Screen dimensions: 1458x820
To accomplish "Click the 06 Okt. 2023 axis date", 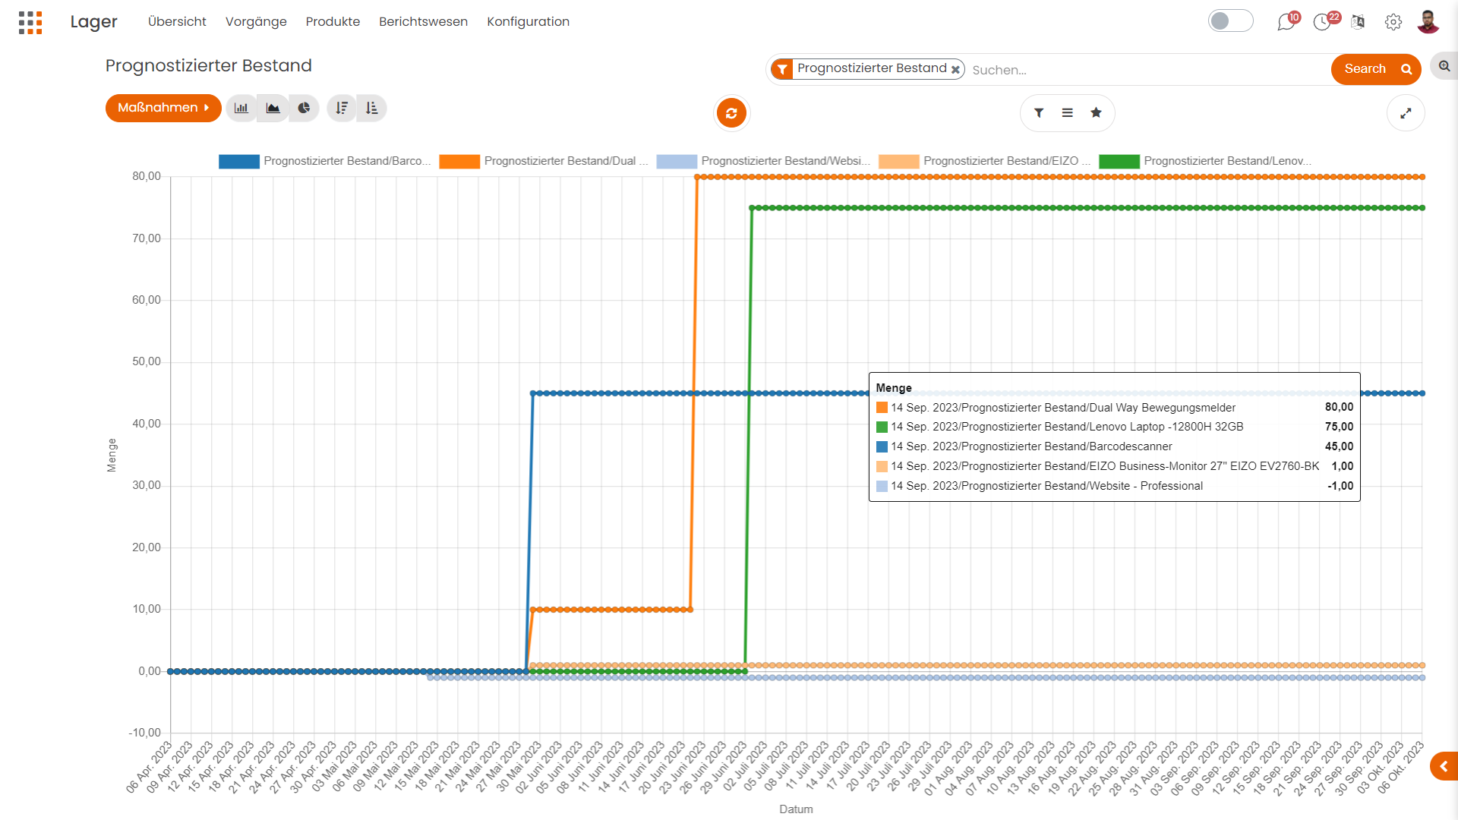I will click(x=1401, y=767).
